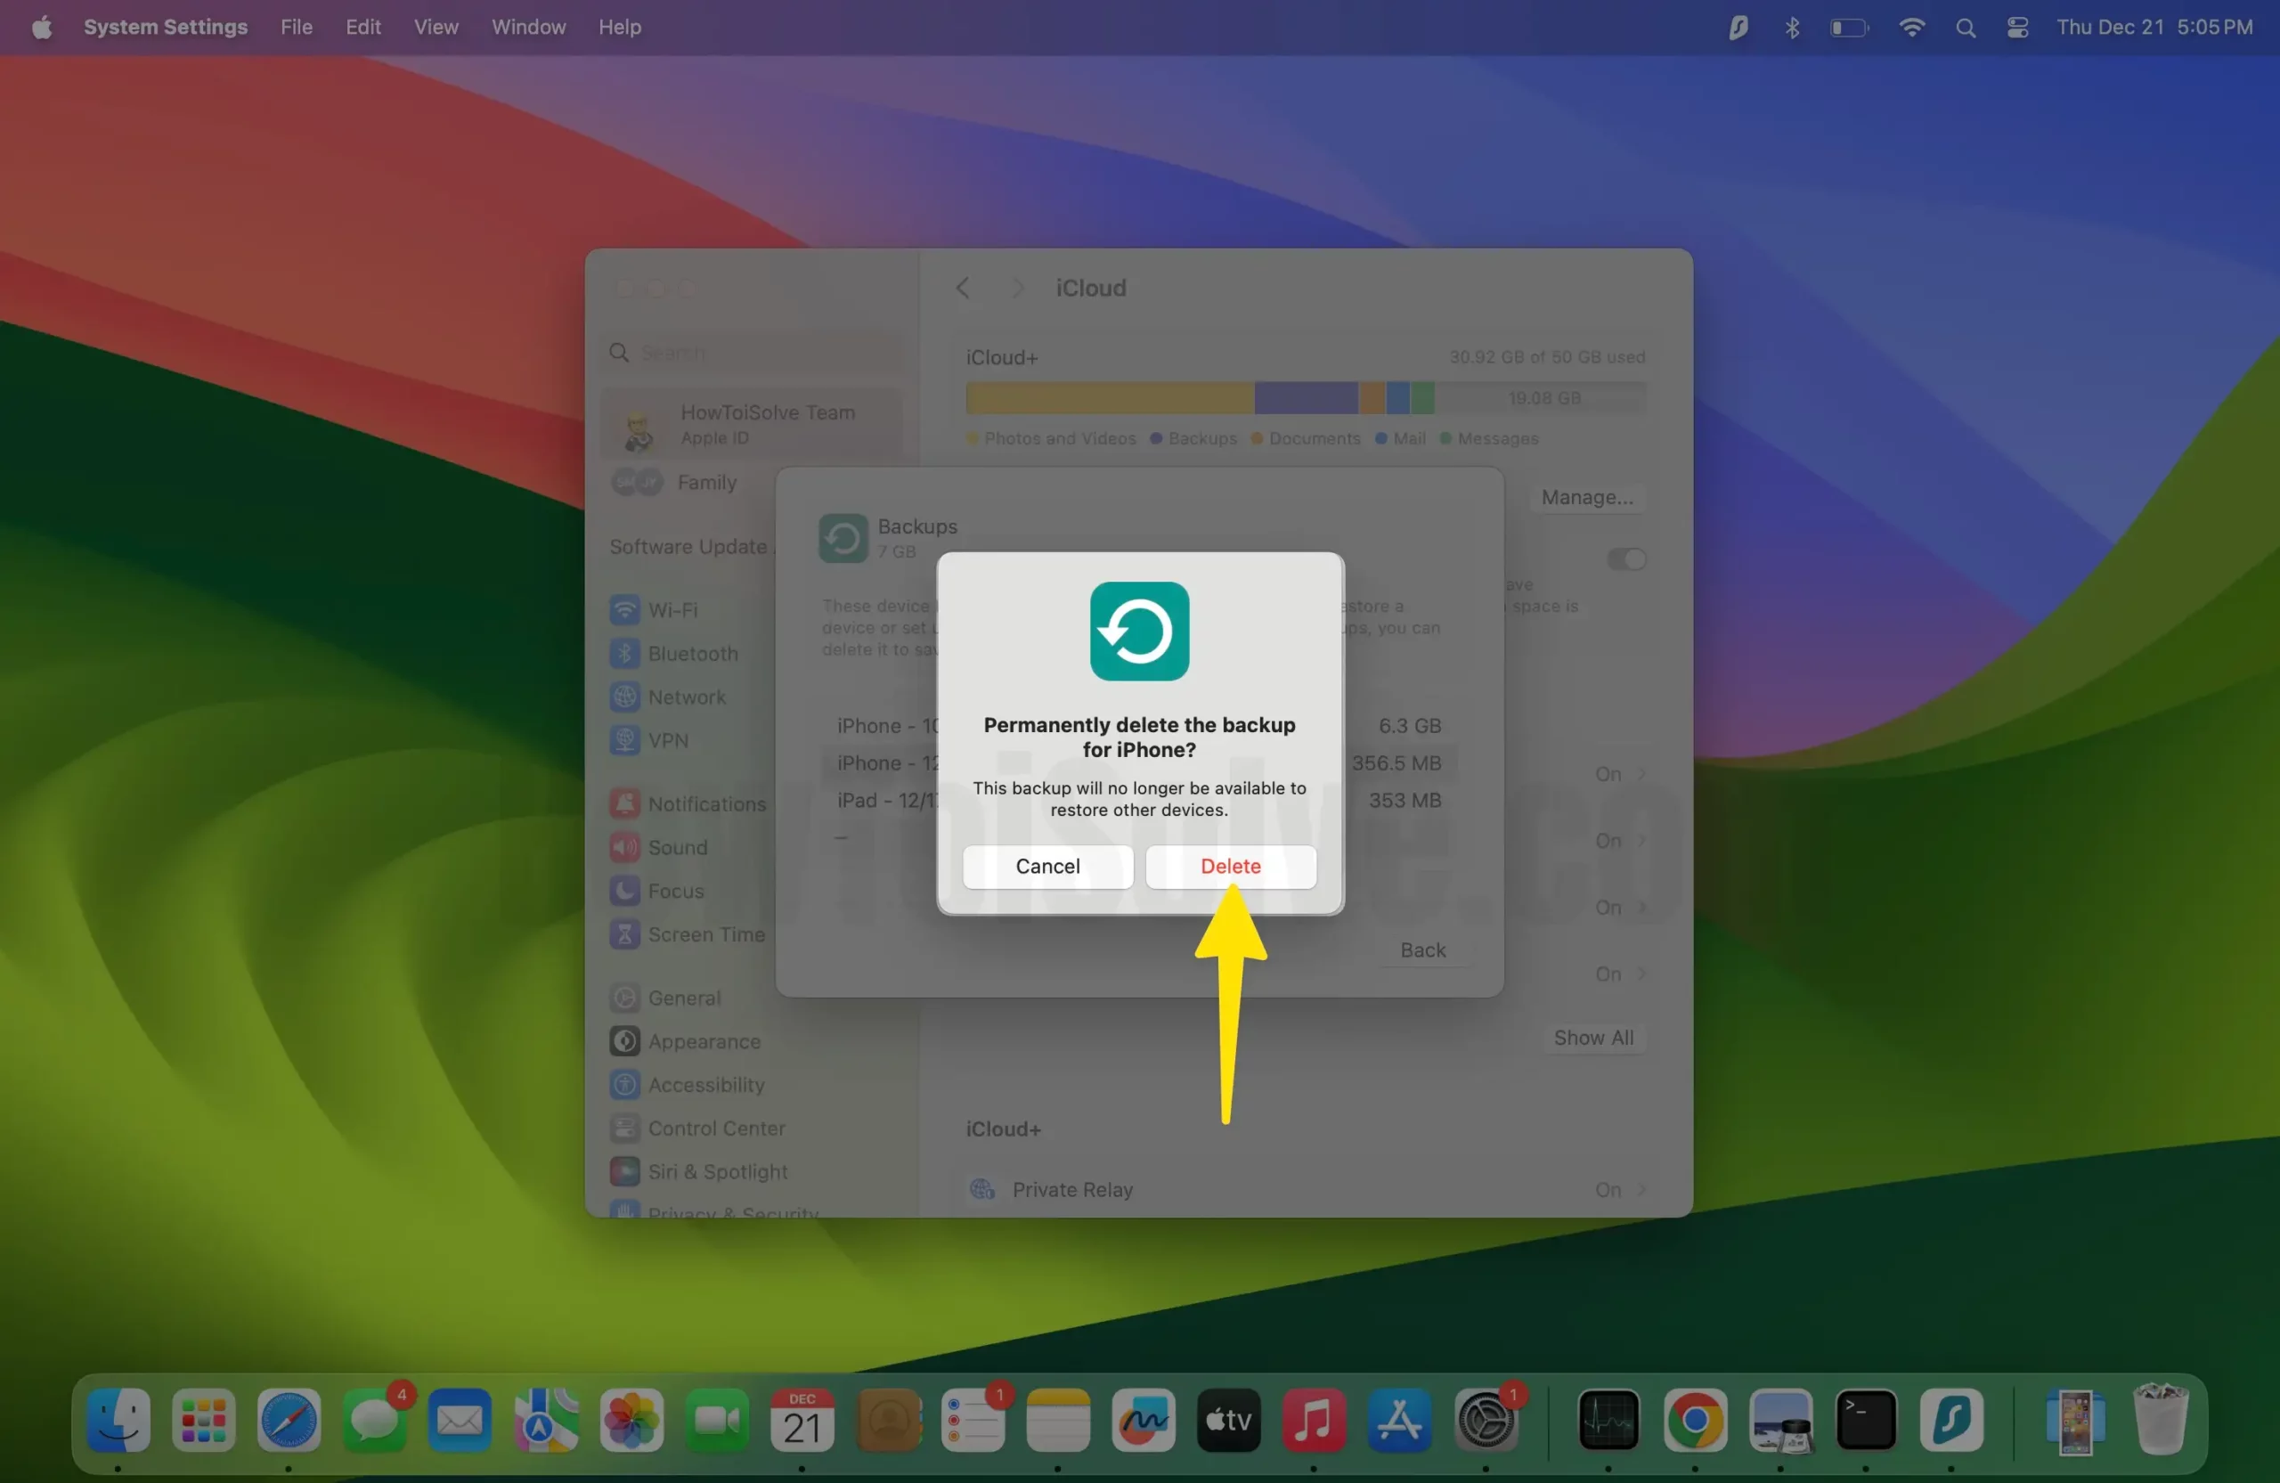The height and width of the screenshot is (1483, 2280).
Task: Launch Google Chrome from the Dock
Action: [x=1695, y=1419]
